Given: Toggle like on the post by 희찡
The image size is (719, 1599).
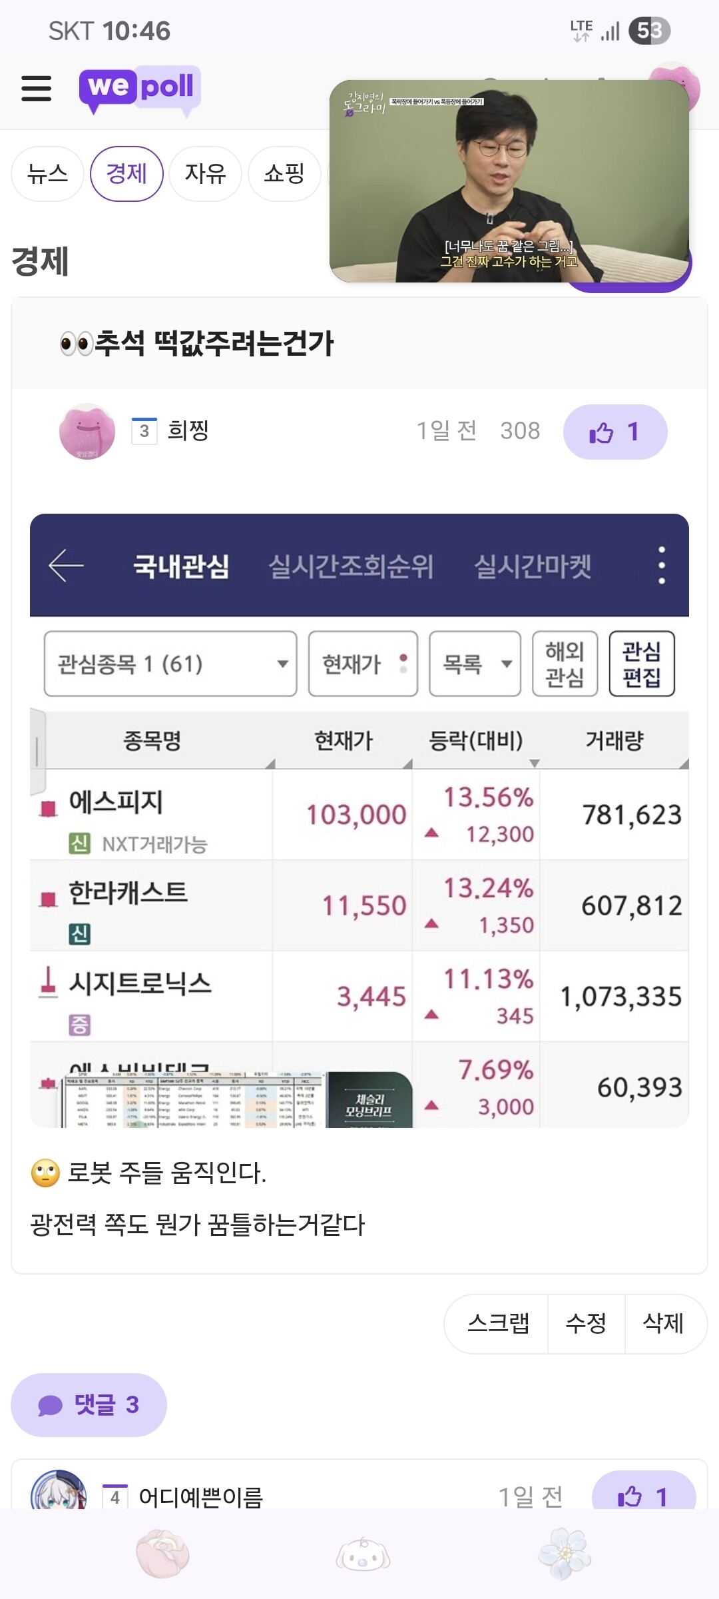Looking at the screenshot, I should (615, 432).
